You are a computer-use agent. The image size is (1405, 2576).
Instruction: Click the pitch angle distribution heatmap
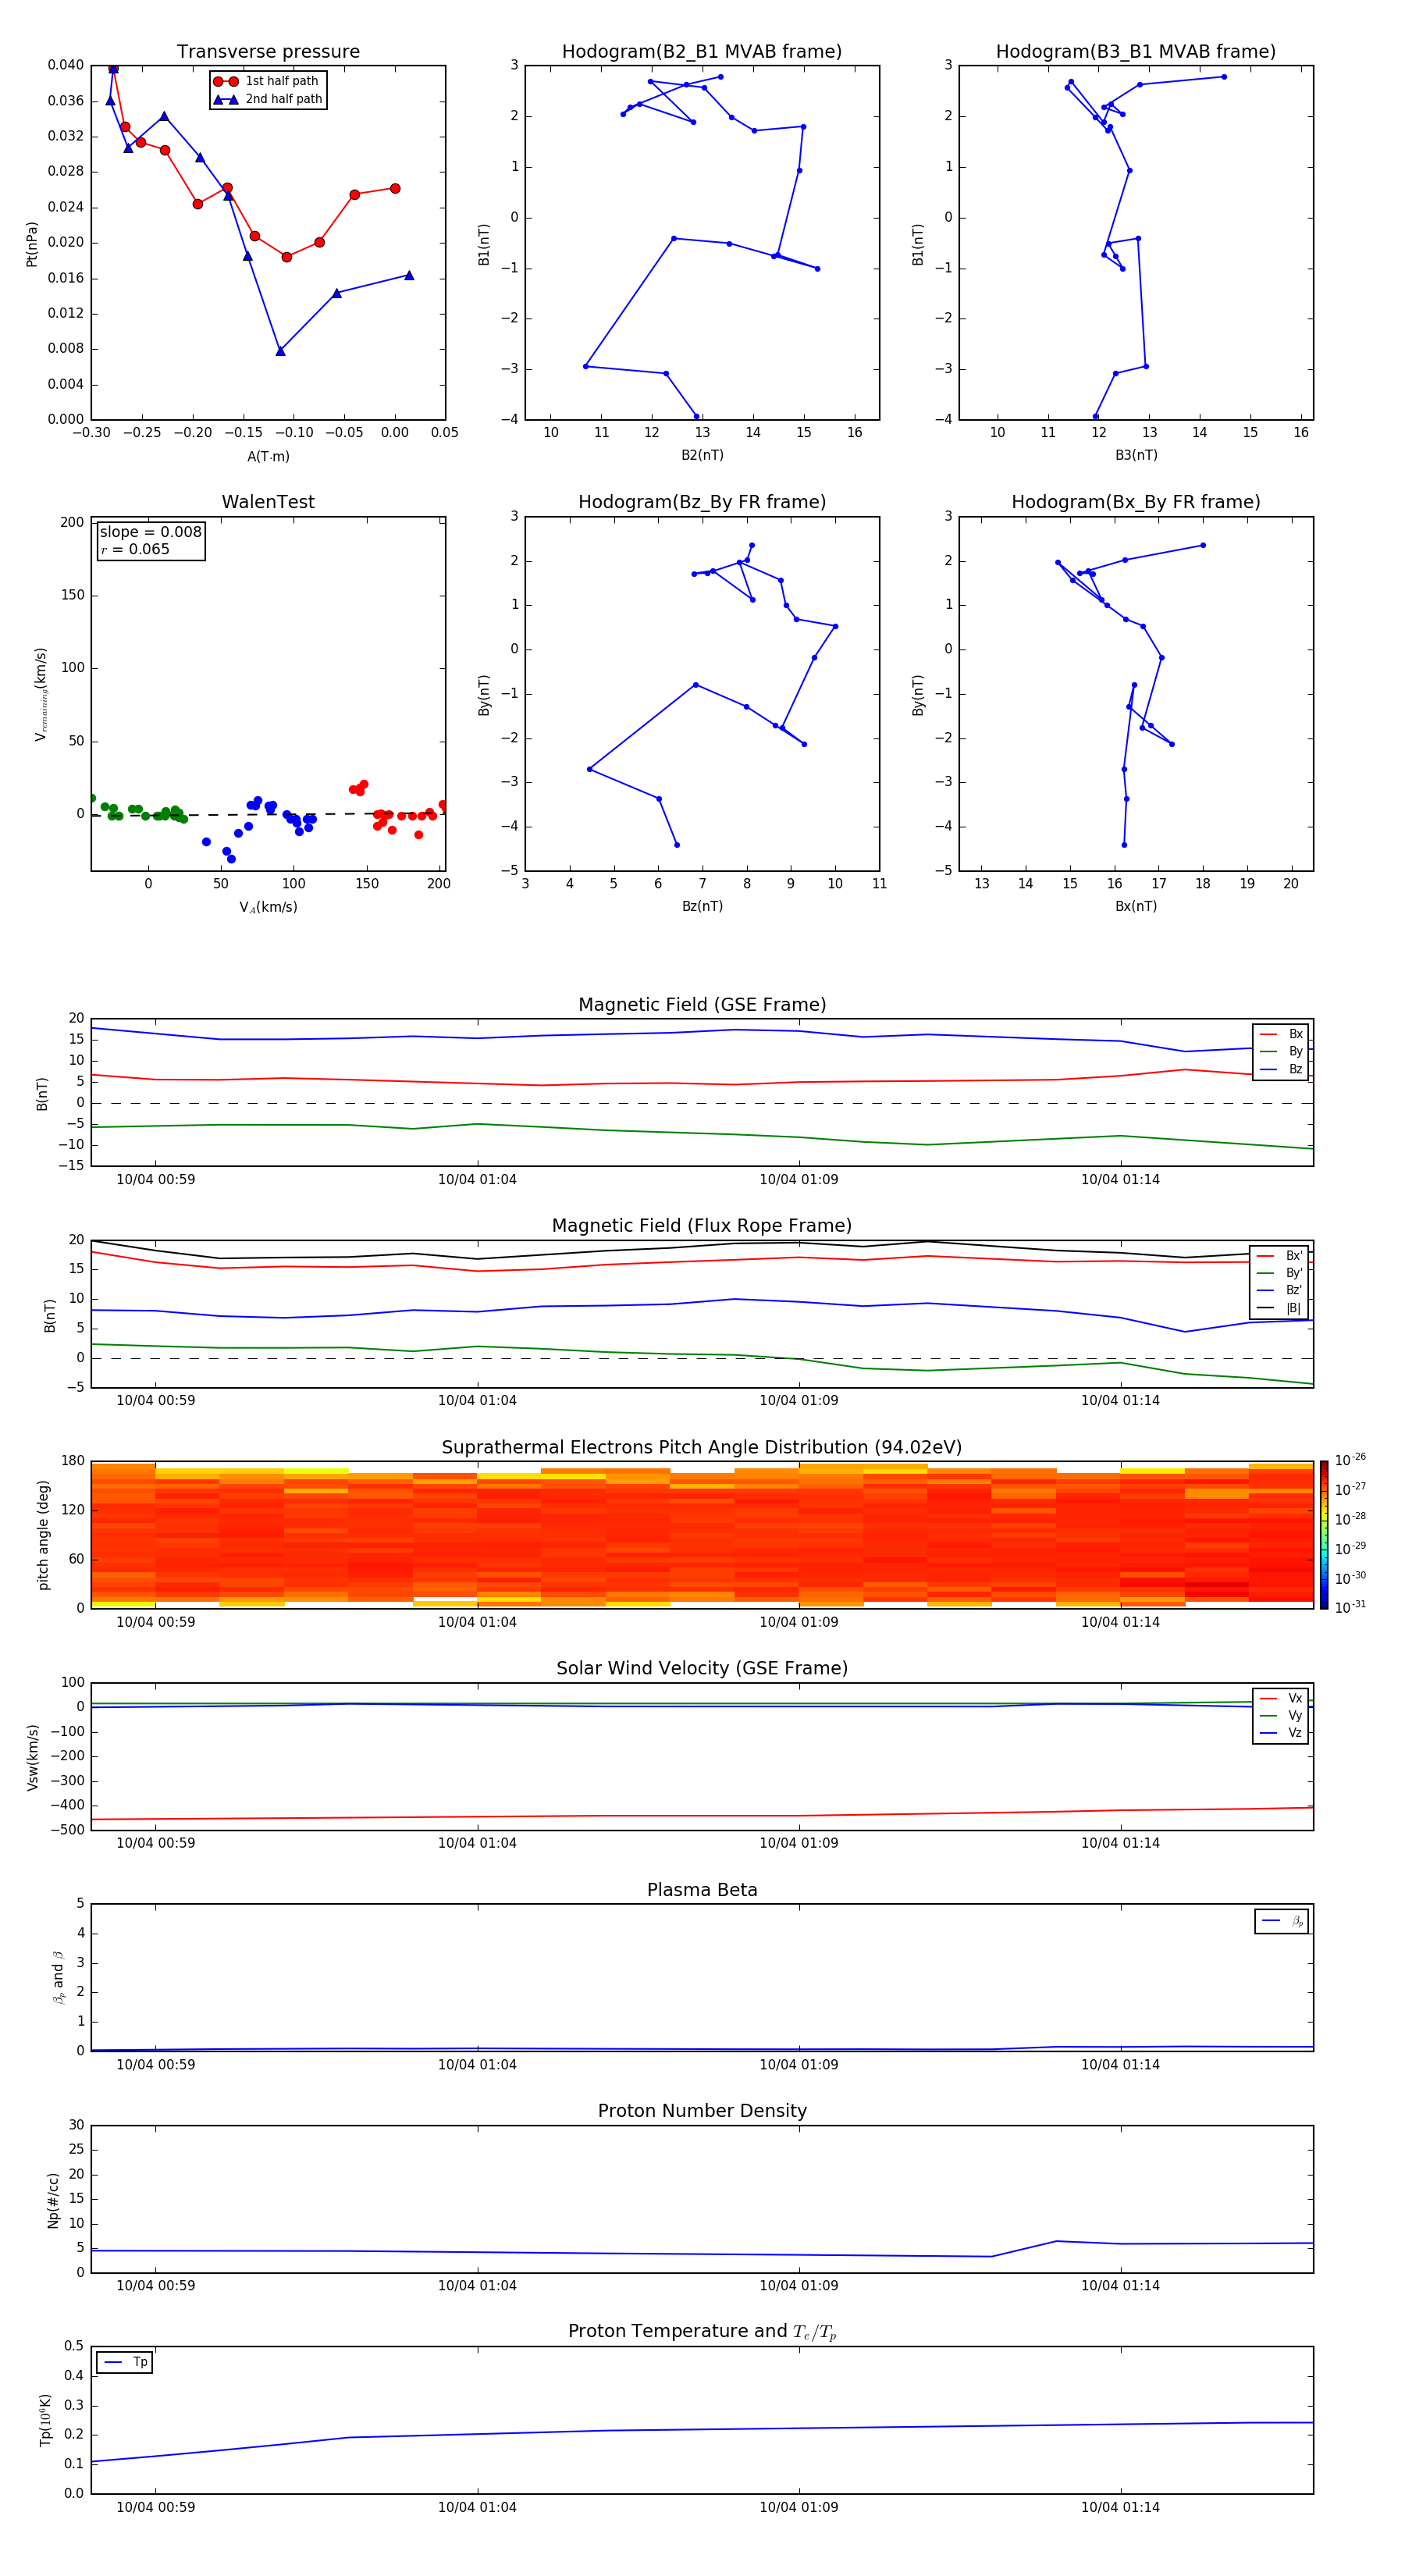(x=702, y=1535)
